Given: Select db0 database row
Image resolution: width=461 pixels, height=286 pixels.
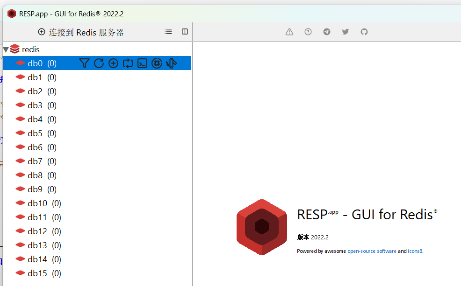Looking at the screenshot, I should click(x=97, y=63).
